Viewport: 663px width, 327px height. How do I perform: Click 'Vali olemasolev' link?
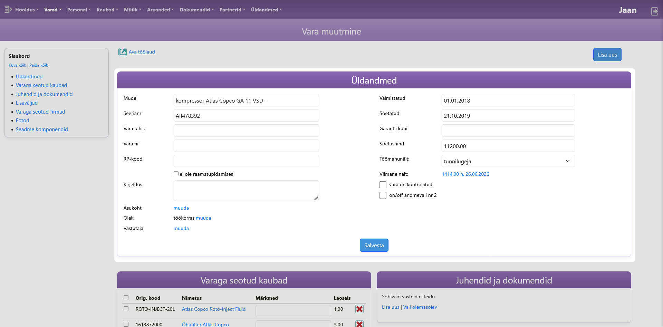(420, 307)
